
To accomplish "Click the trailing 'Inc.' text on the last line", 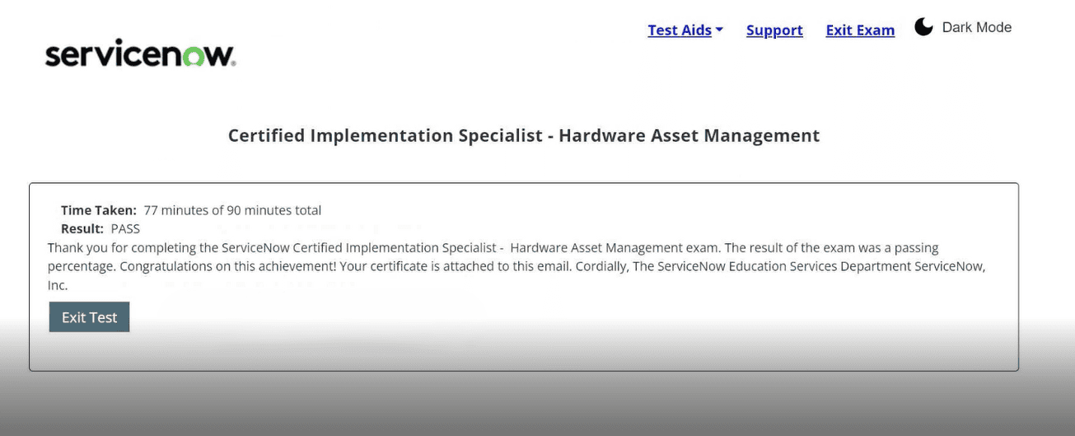I will (58, 285).
